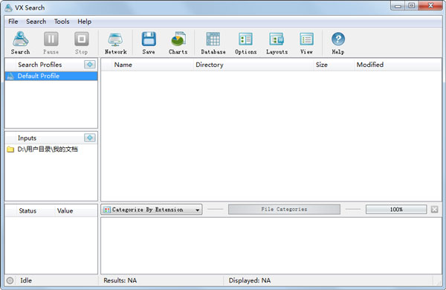Click the Idle status indicator icon
The image size is (446, 290).
click(10, 280)
